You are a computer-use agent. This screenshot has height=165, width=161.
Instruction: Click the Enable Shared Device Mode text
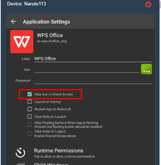(55, 136)
